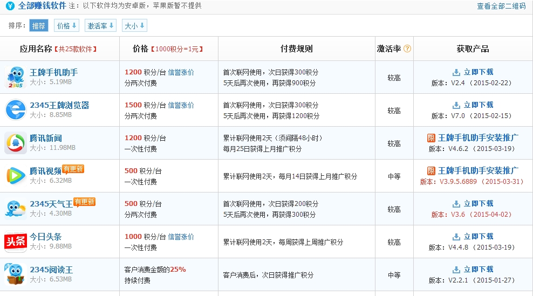Click the 共25款软件 count text
The height and width of the screenshot is (296, 533).
click(76, 49)
